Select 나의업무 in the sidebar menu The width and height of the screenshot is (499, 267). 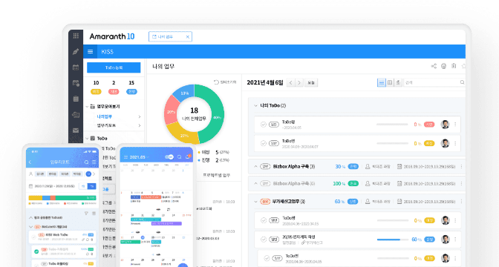point(105,116)
